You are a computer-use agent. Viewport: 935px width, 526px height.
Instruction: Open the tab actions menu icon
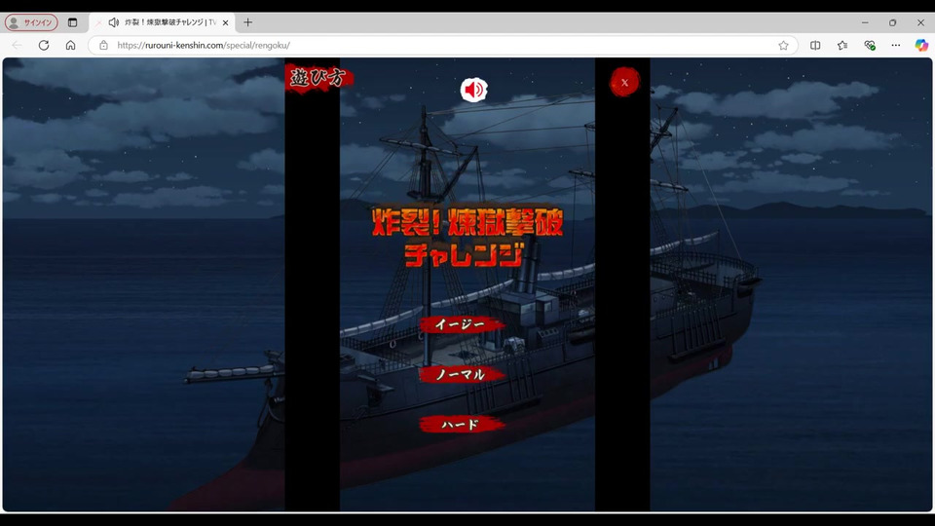[73, 22]
